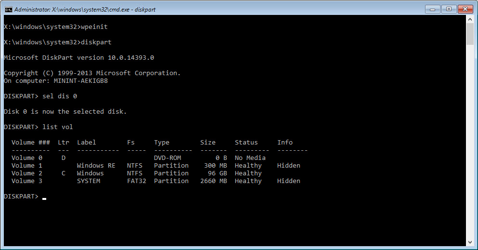Click the scrollbar down arrow
Image resolution: width=478 pixels, height=250 pixels.
pyautogui.click(x=470, y=241)
